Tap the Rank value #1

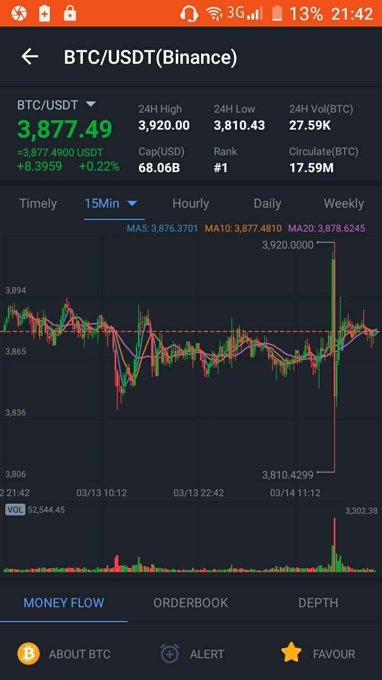click(221, 168)
